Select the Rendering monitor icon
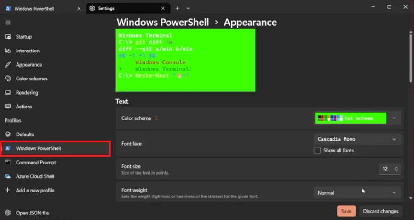Image resolution: width=414 pixels, height=220 pixels. (x=8, y=92)
